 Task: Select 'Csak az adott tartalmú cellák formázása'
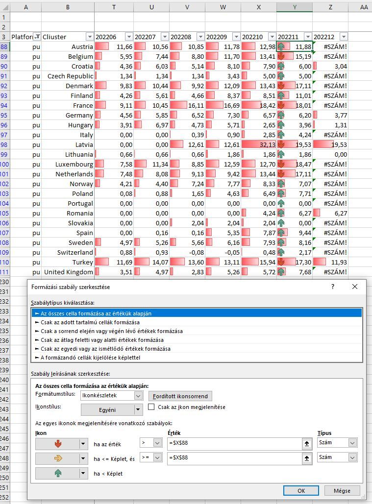pos(197,322)
